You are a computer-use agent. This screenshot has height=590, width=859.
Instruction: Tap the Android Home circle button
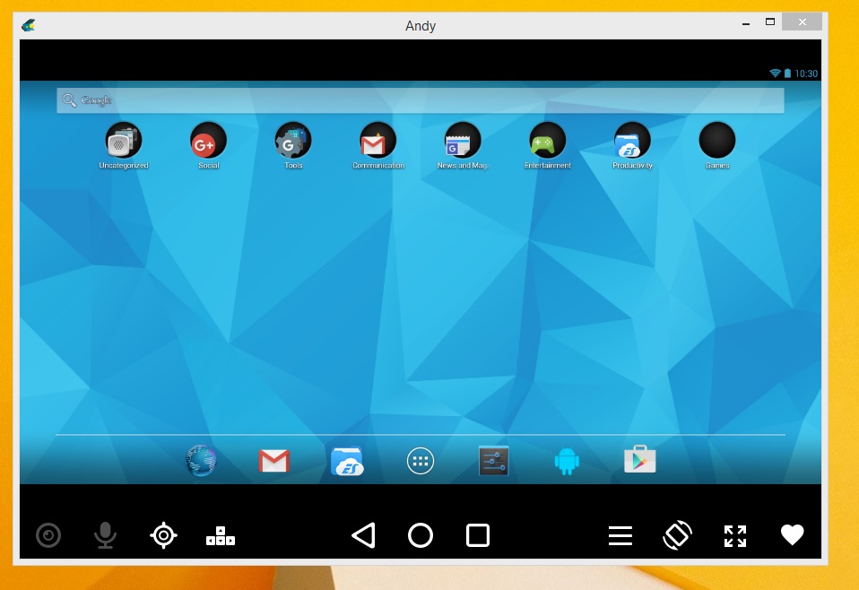[x=421, y=535]
